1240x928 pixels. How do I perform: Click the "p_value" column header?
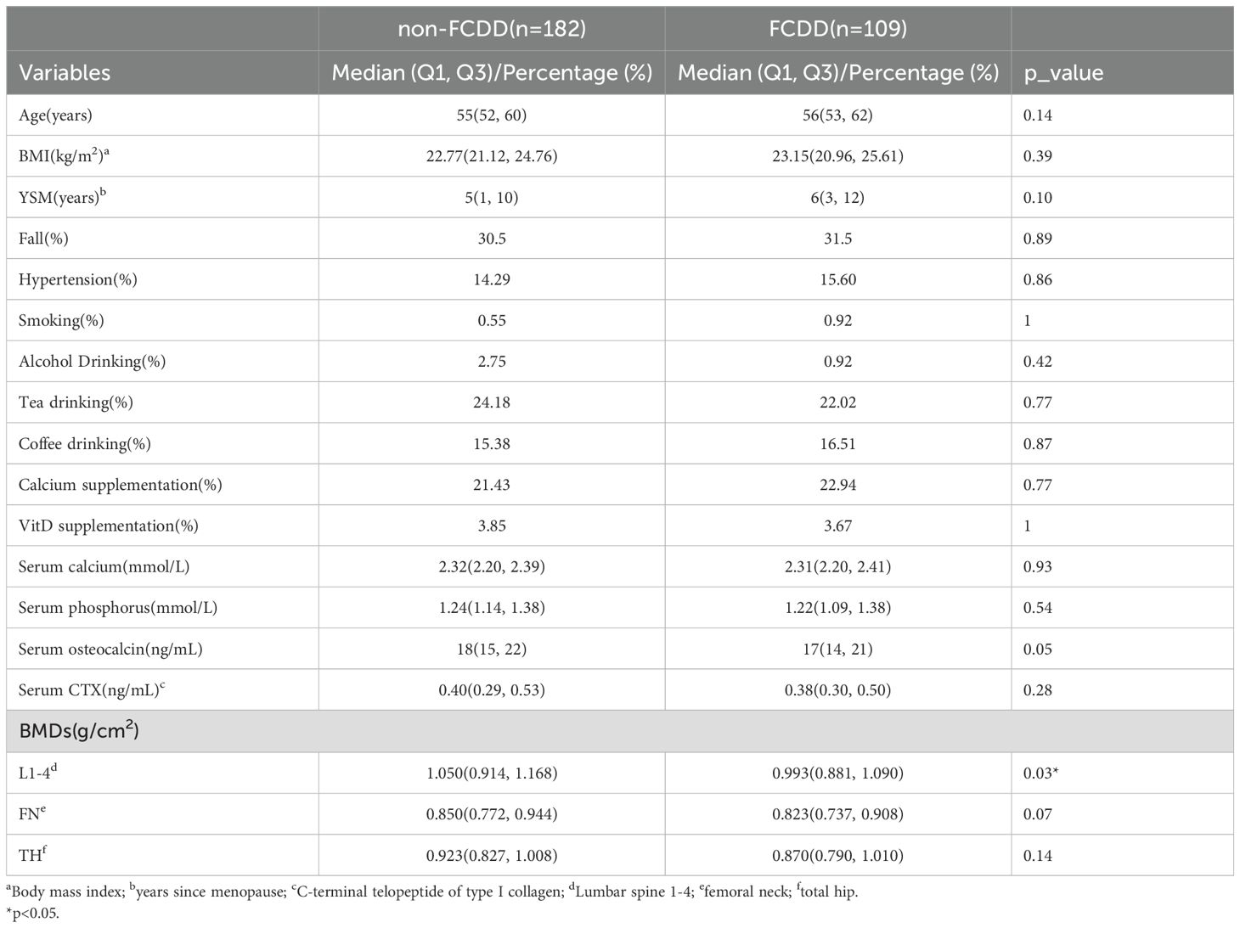(x=1063, y=72)
